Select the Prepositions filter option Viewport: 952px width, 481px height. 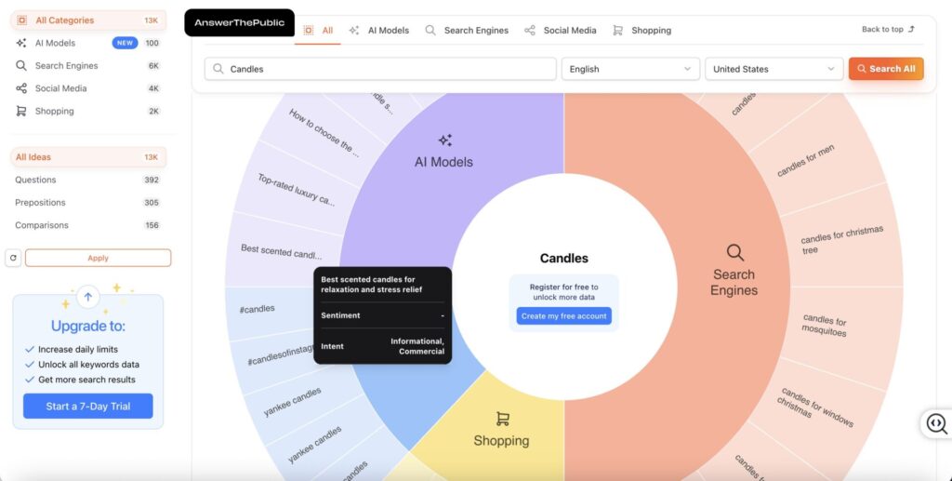tap(40, 202)
